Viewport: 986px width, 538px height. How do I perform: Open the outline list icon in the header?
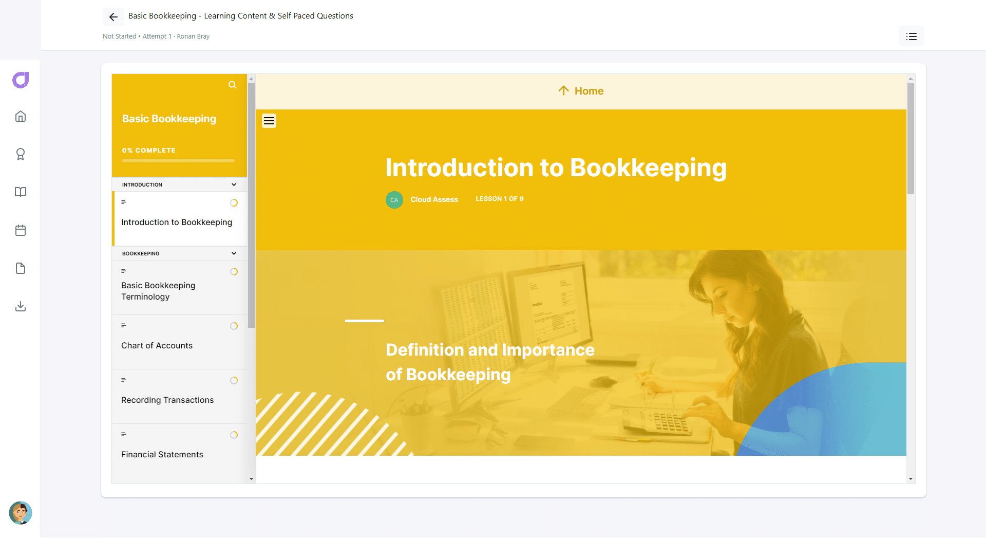tap(911, 36)
